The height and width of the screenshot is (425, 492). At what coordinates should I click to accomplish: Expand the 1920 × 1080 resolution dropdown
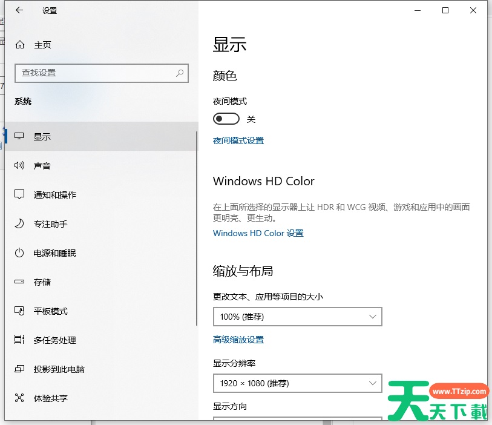297,383
